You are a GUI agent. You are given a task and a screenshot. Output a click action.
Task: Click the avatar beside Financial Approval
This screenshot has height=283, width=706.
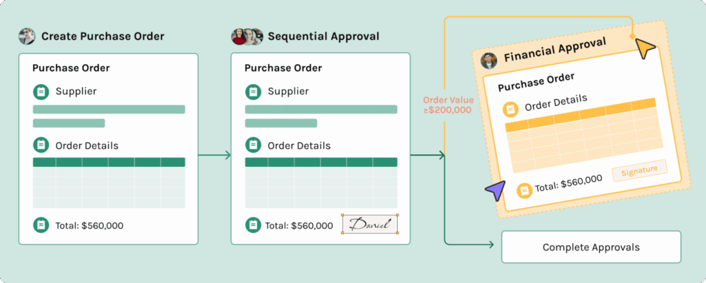pyautogui.click(x=489, y=62)
